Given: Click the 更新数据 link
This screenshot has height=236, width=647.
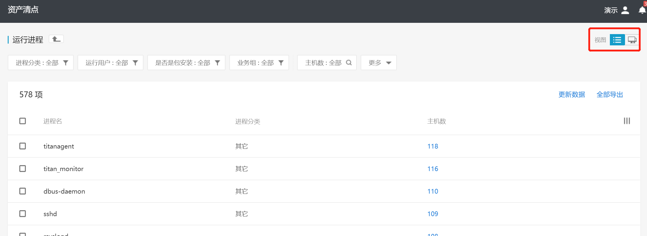Looking at the screenshot, I should 572,95.
